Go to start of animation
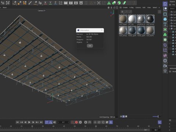This screenshot has width=176, height=132. (17, 122)
